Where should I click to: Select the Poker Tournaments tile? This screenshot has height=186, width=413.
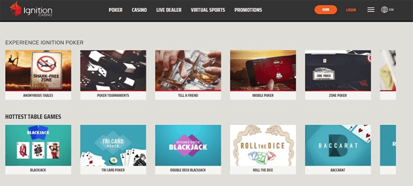[113, 75]
